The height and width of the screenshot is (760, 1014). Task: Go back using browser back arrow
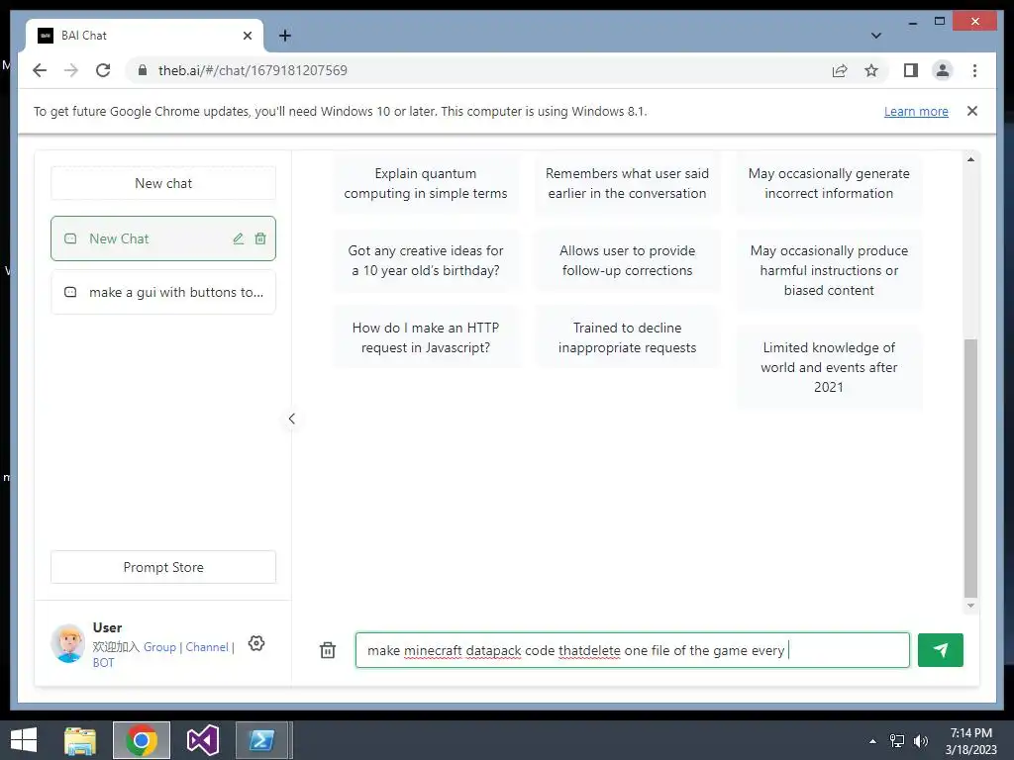point(40,70)
